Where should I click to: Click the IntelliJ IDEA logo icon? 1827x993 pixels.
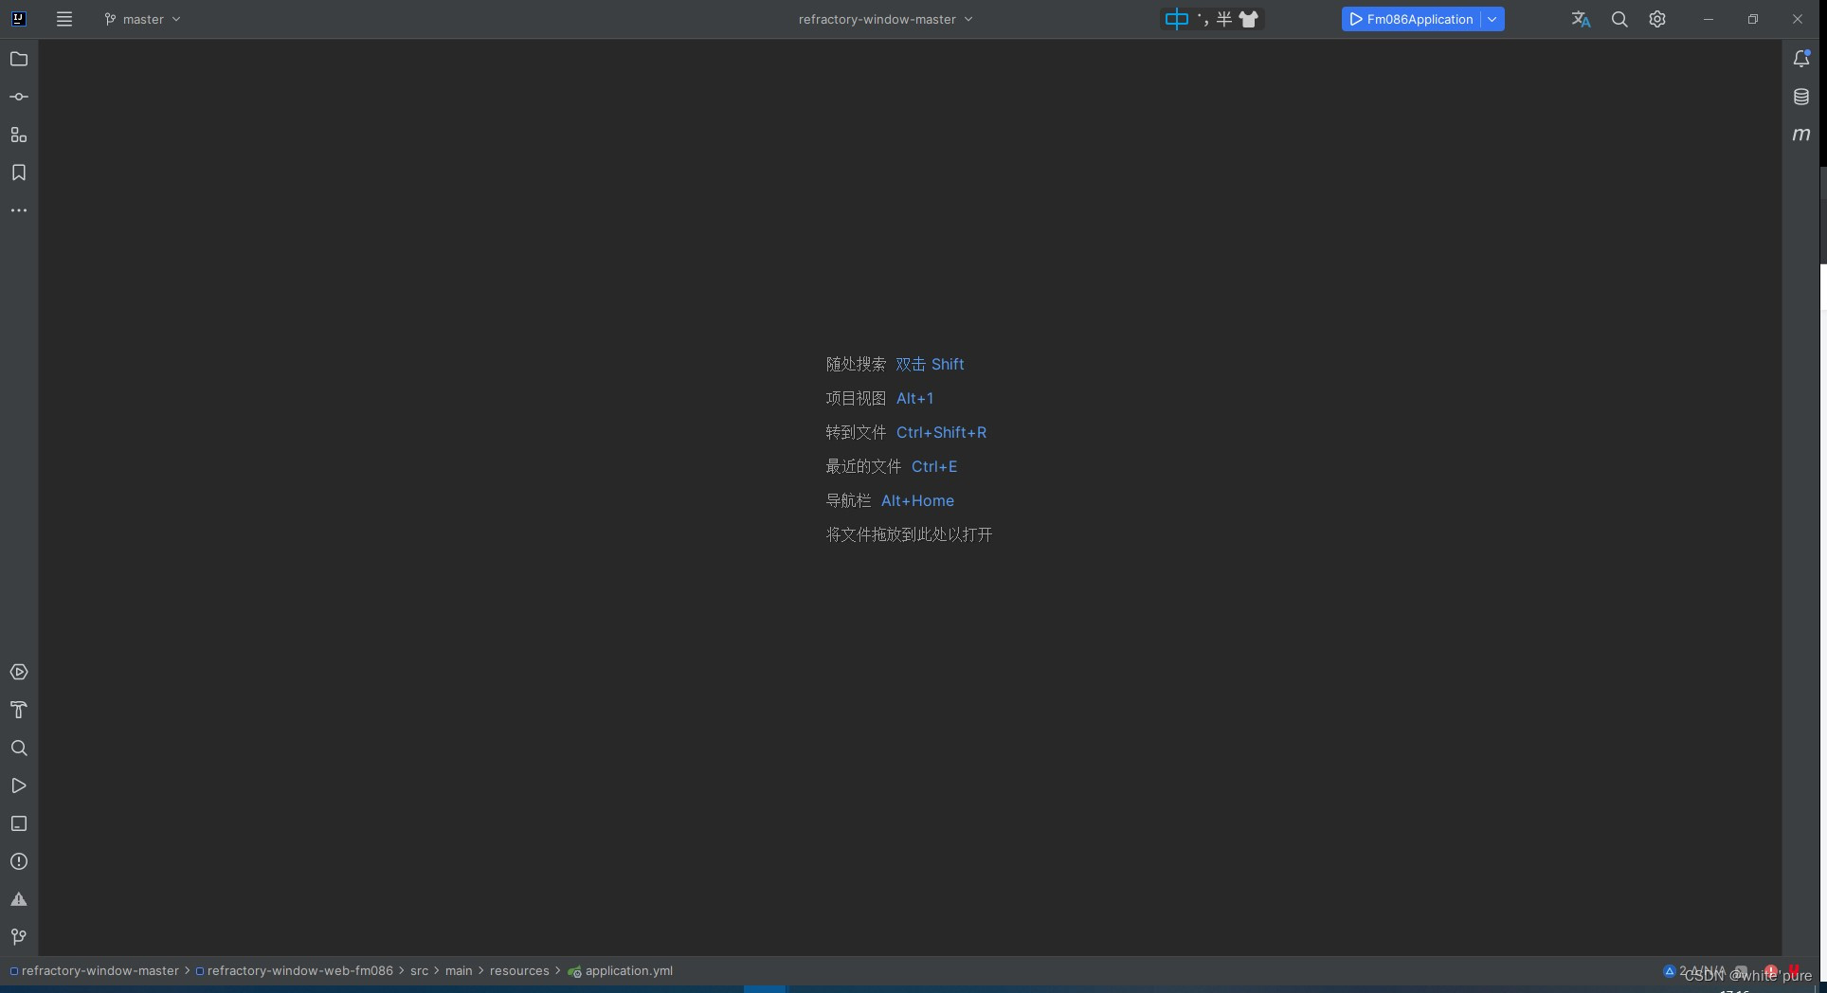[x=18, y=19]
